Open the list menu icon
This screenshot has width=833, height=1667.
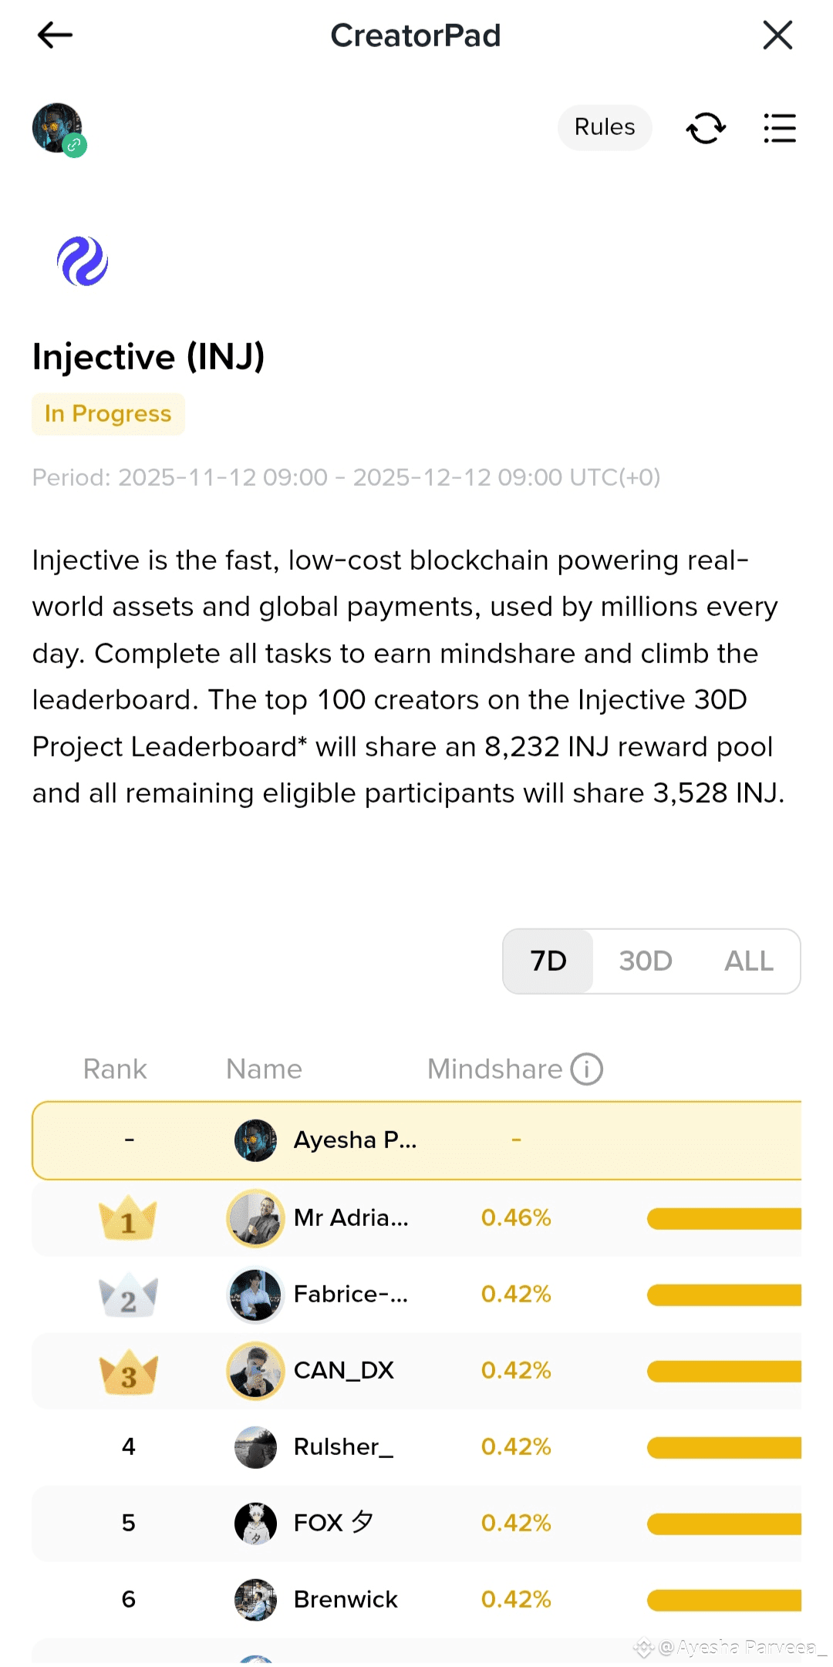pyautogui.click(x=779, y=128)
